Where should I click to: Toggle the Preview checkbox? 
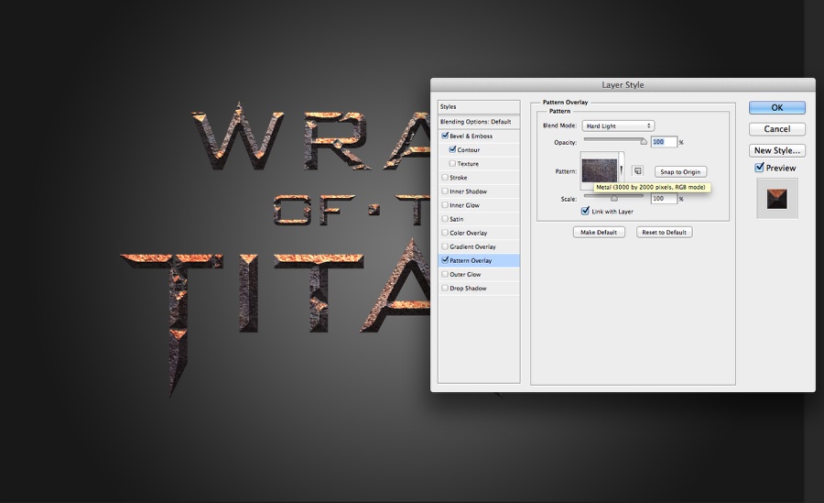[759, 168]
